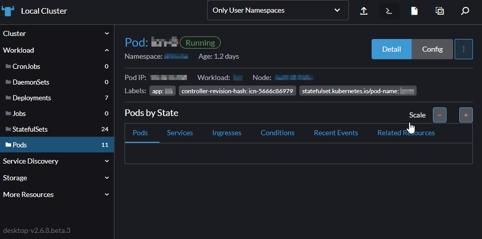Open the blurred Workload link

pyautogui.click(x=238, y=77)
